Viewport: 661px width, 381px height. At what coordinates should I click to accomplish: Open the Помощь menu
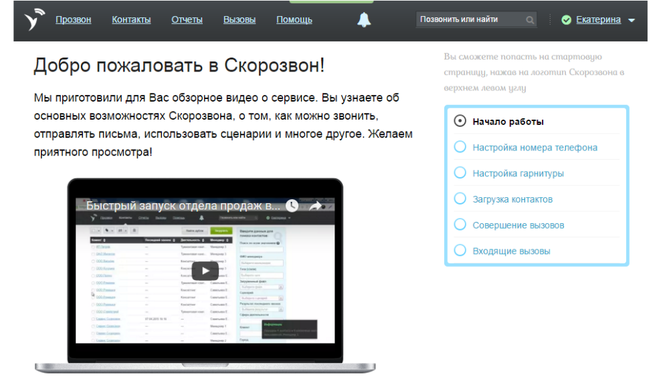[294, 20]
